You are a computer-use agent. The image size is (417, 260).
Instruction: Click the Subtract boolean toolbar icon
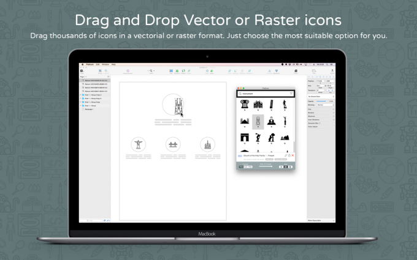(235, 71)
